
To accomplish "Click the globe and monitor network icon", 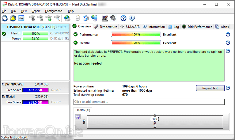I will 94,18.
